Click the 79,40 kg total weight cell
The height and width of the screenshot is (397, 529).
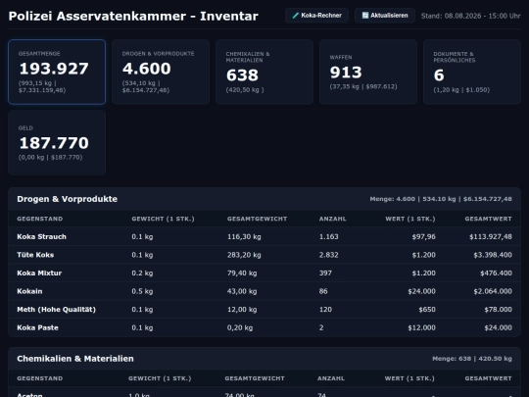(x=242, y=273)
